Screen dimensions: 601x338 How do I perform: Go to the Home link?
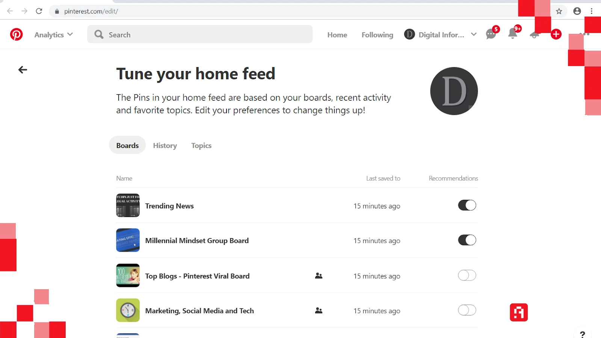(x=337, y=35)
